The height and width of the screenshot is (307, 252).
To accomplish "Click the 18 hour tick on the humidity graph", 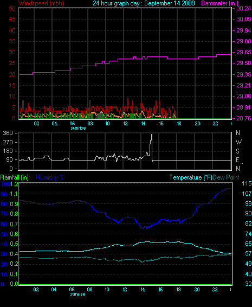I will (178, 290).
